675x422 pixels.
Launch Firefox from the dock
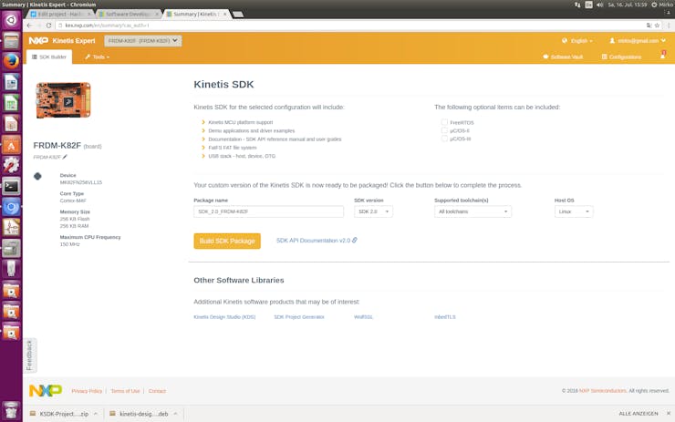click(x=11, y=61)
